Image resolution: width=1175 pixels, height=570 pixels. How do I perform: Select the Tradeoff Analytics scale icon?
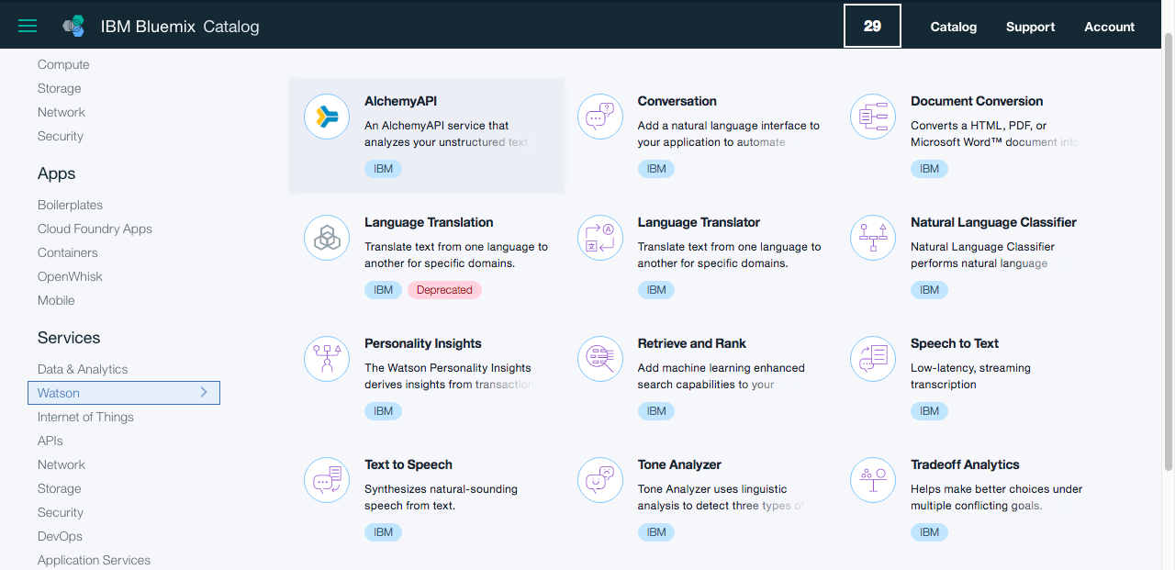click(x=873, y=480)
